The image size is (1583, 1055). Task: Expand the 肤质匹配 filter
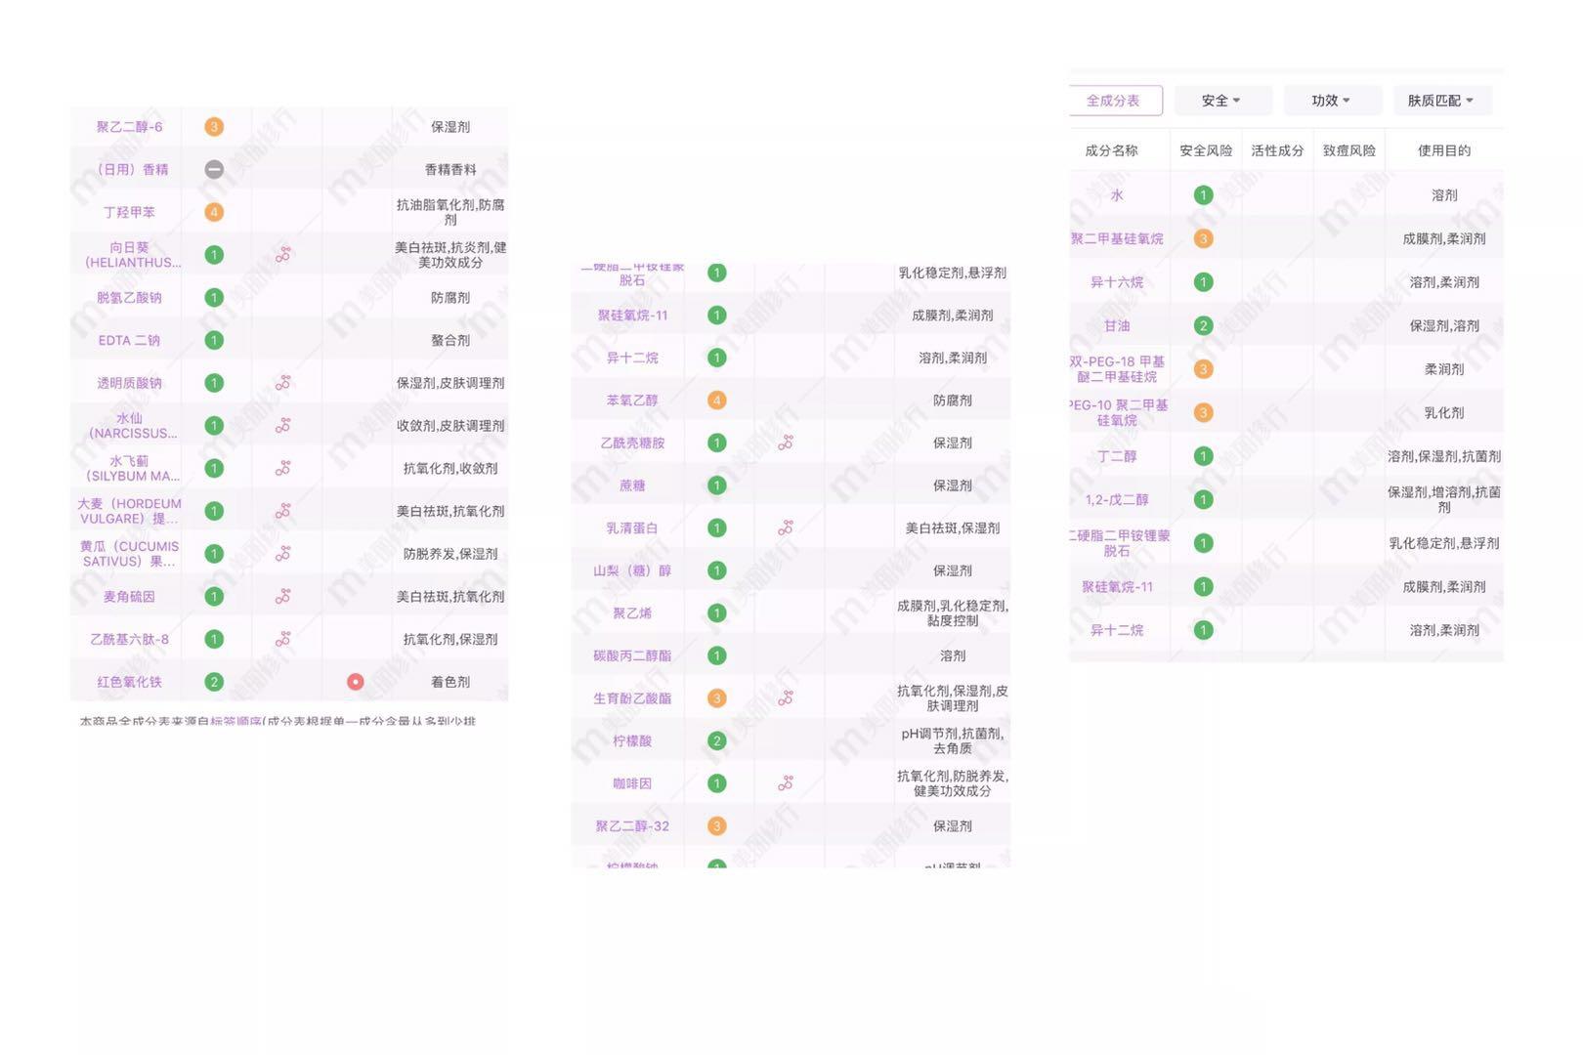(1443, 100)
